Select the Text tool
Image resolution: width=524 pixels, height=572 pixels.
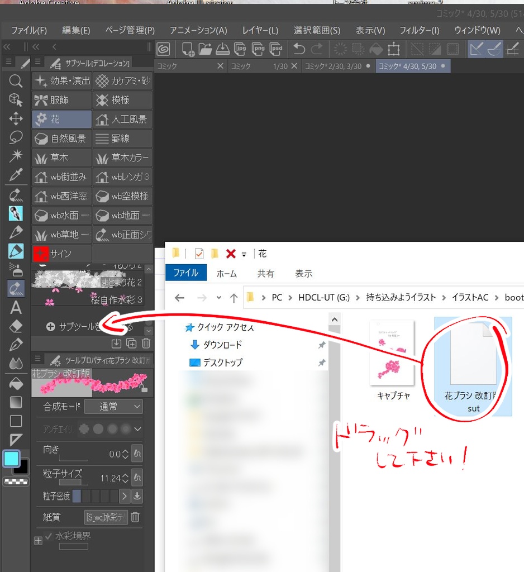pos(16,308)
